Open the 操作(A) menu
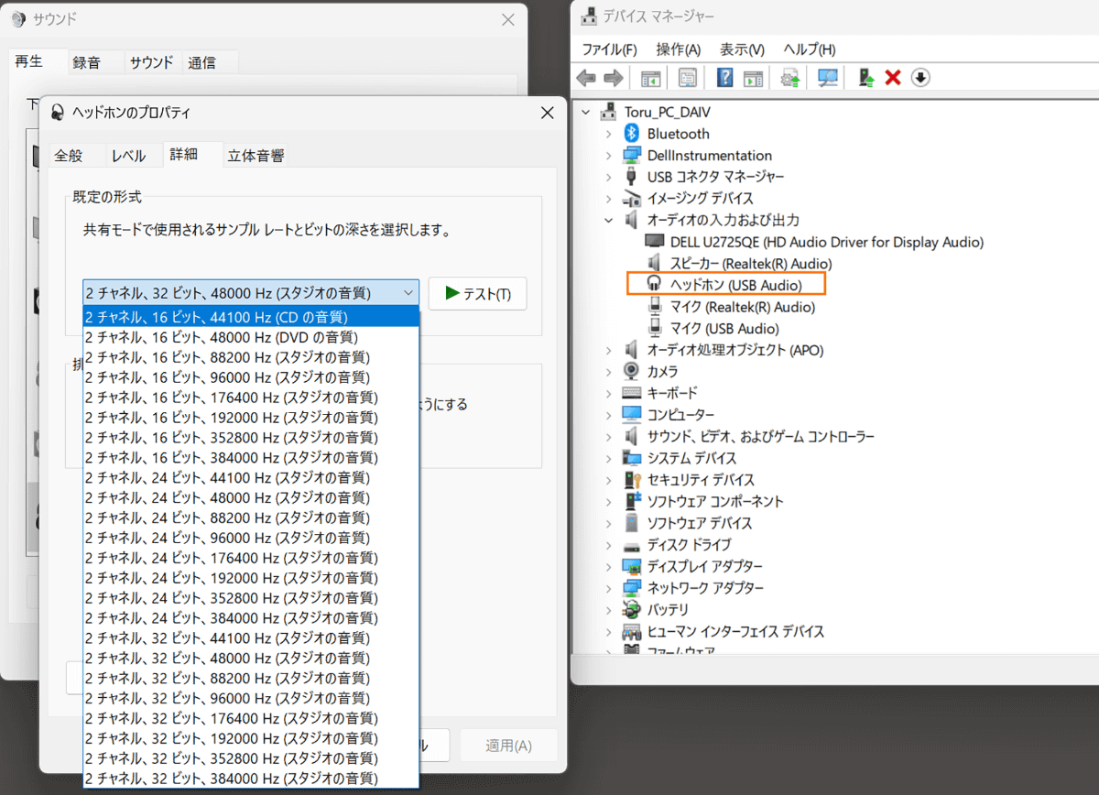This screenshot has height=795, width=1099. tap(679, 49)
